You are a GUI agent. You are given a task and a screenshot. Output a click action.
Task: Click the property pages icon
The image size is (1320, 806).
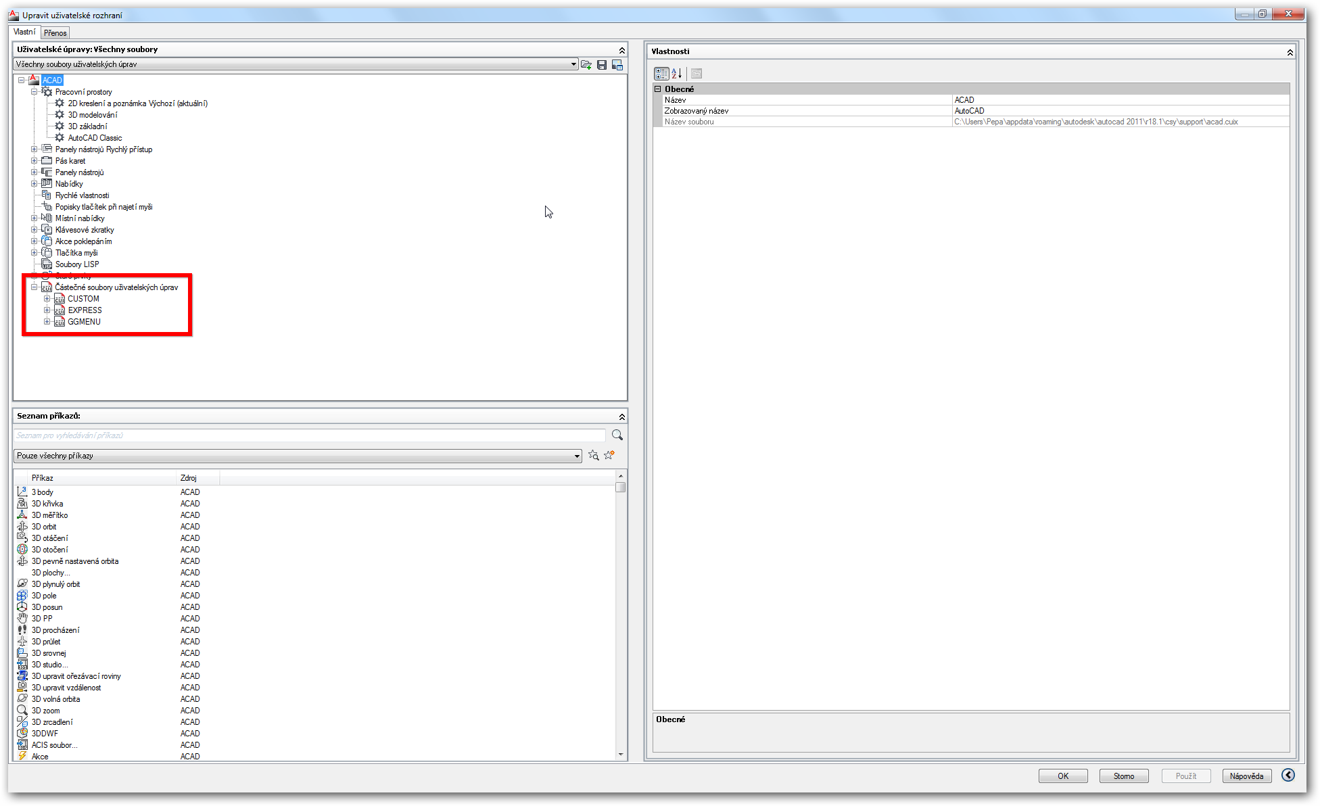(697, 74)
